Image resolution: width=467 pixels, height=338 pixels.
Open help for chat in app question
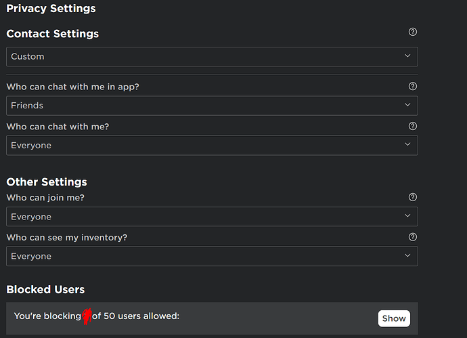[x=413, y=86]
